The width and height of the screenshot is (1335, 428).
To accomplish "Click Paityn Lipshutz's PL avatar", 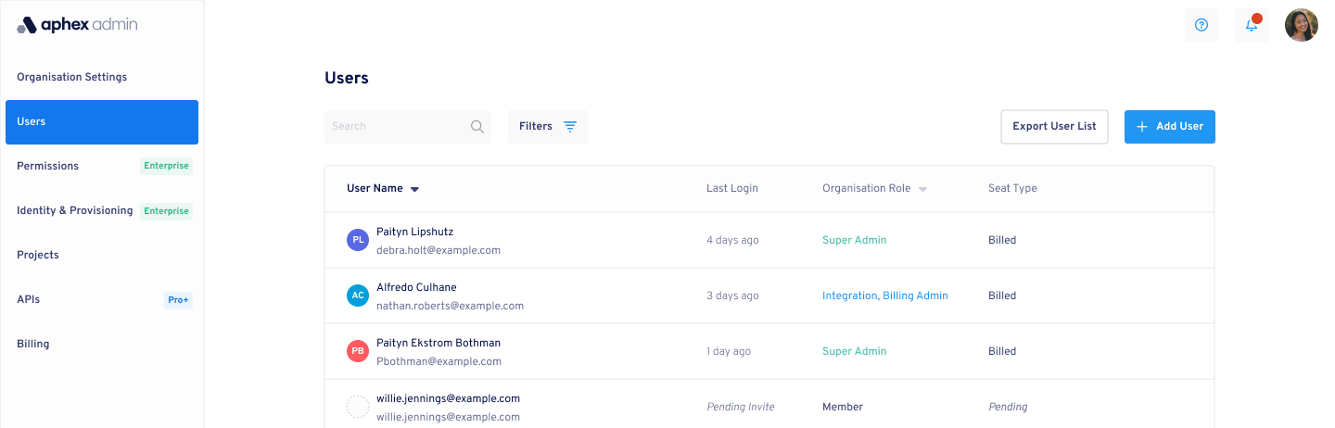I will (x=358, y=240).
